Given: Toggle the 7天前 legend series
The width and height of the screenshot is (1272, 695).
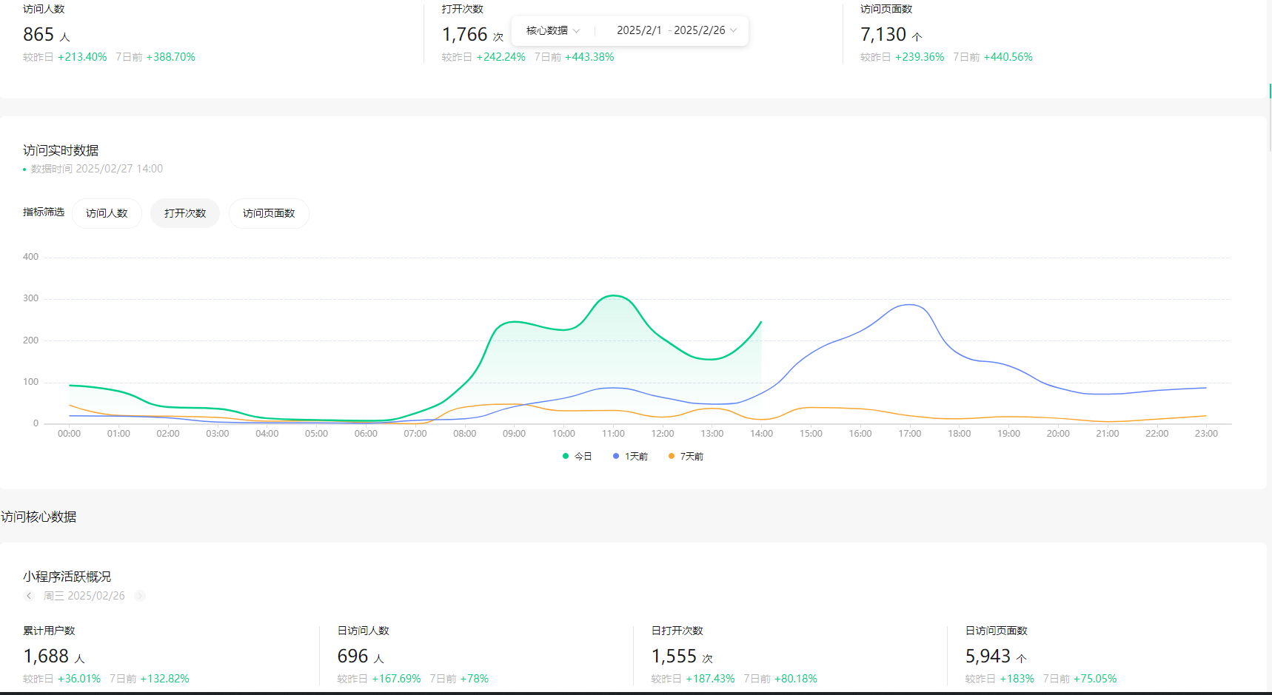Looking at the screenshot, I should pos(686,457).
